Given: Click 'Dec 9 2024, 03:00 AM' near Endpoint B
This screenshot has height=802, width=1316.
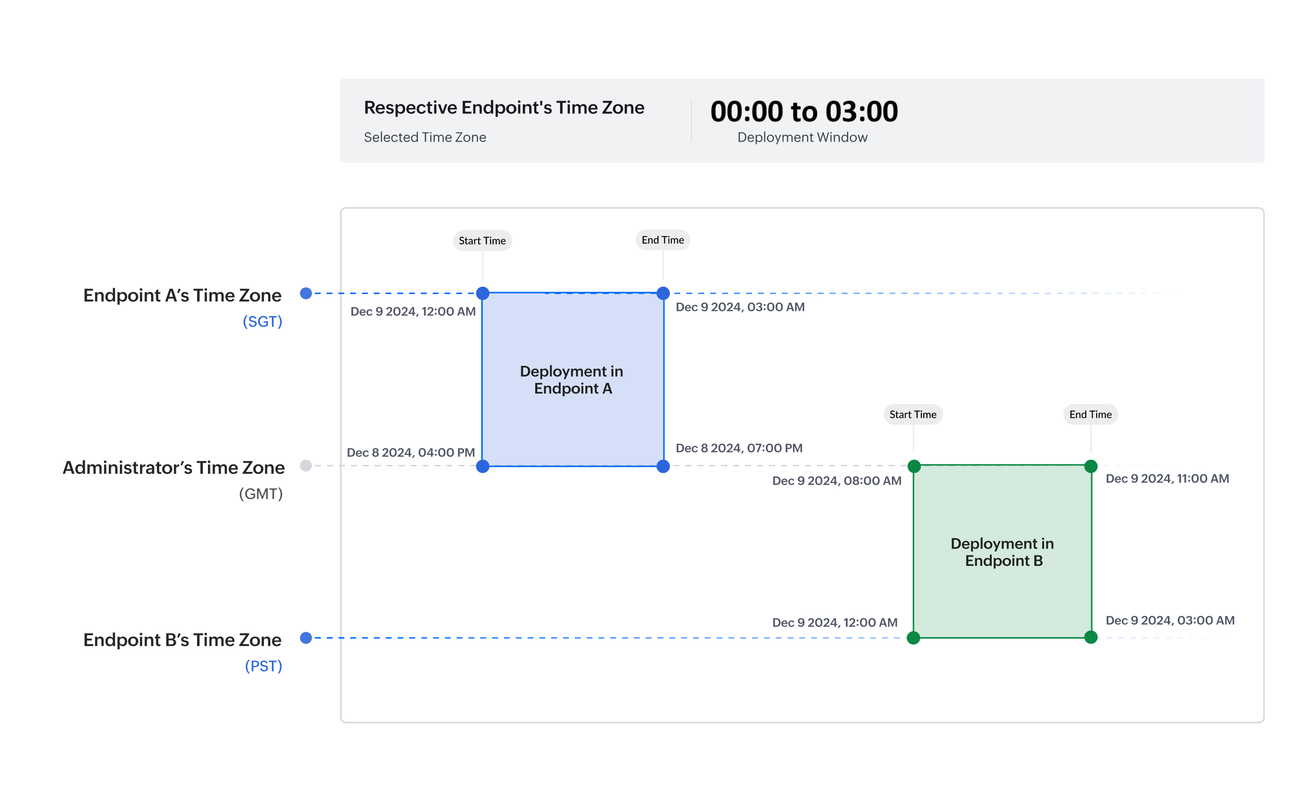Looking at the screenshot, I should [1169, 620].
